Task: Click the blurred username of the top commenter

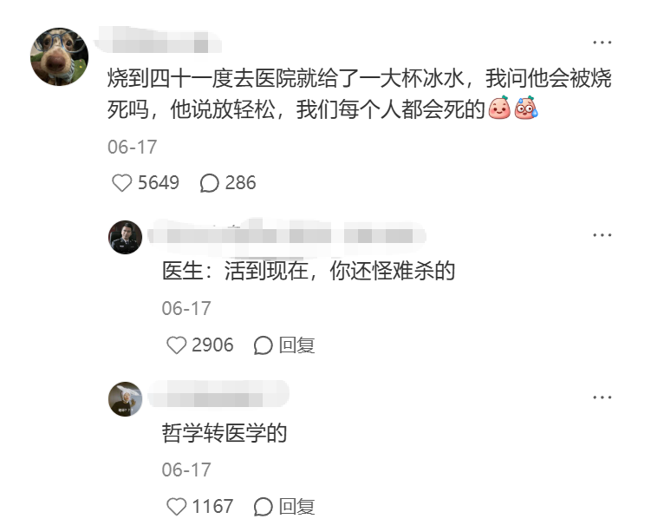Action: click(x=158, y=40)
